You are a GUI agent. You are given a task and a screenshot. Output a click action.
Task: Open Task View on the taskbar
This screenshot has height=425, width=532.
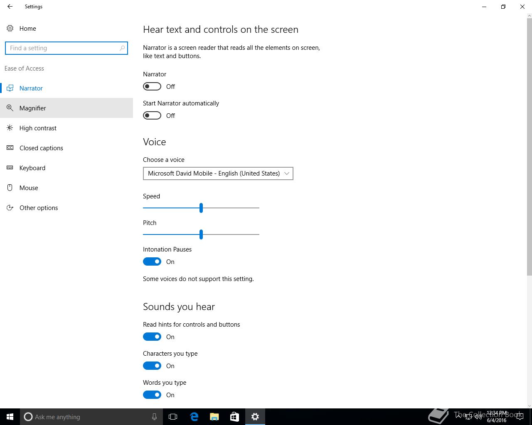(x=173, y=417)
